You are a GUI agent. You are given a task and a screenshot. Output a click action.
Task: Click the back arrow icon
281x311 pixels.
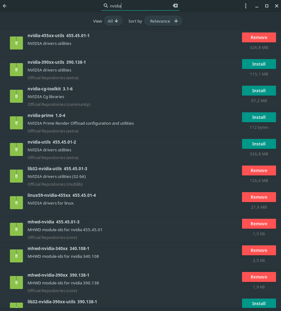click(5, 6)
